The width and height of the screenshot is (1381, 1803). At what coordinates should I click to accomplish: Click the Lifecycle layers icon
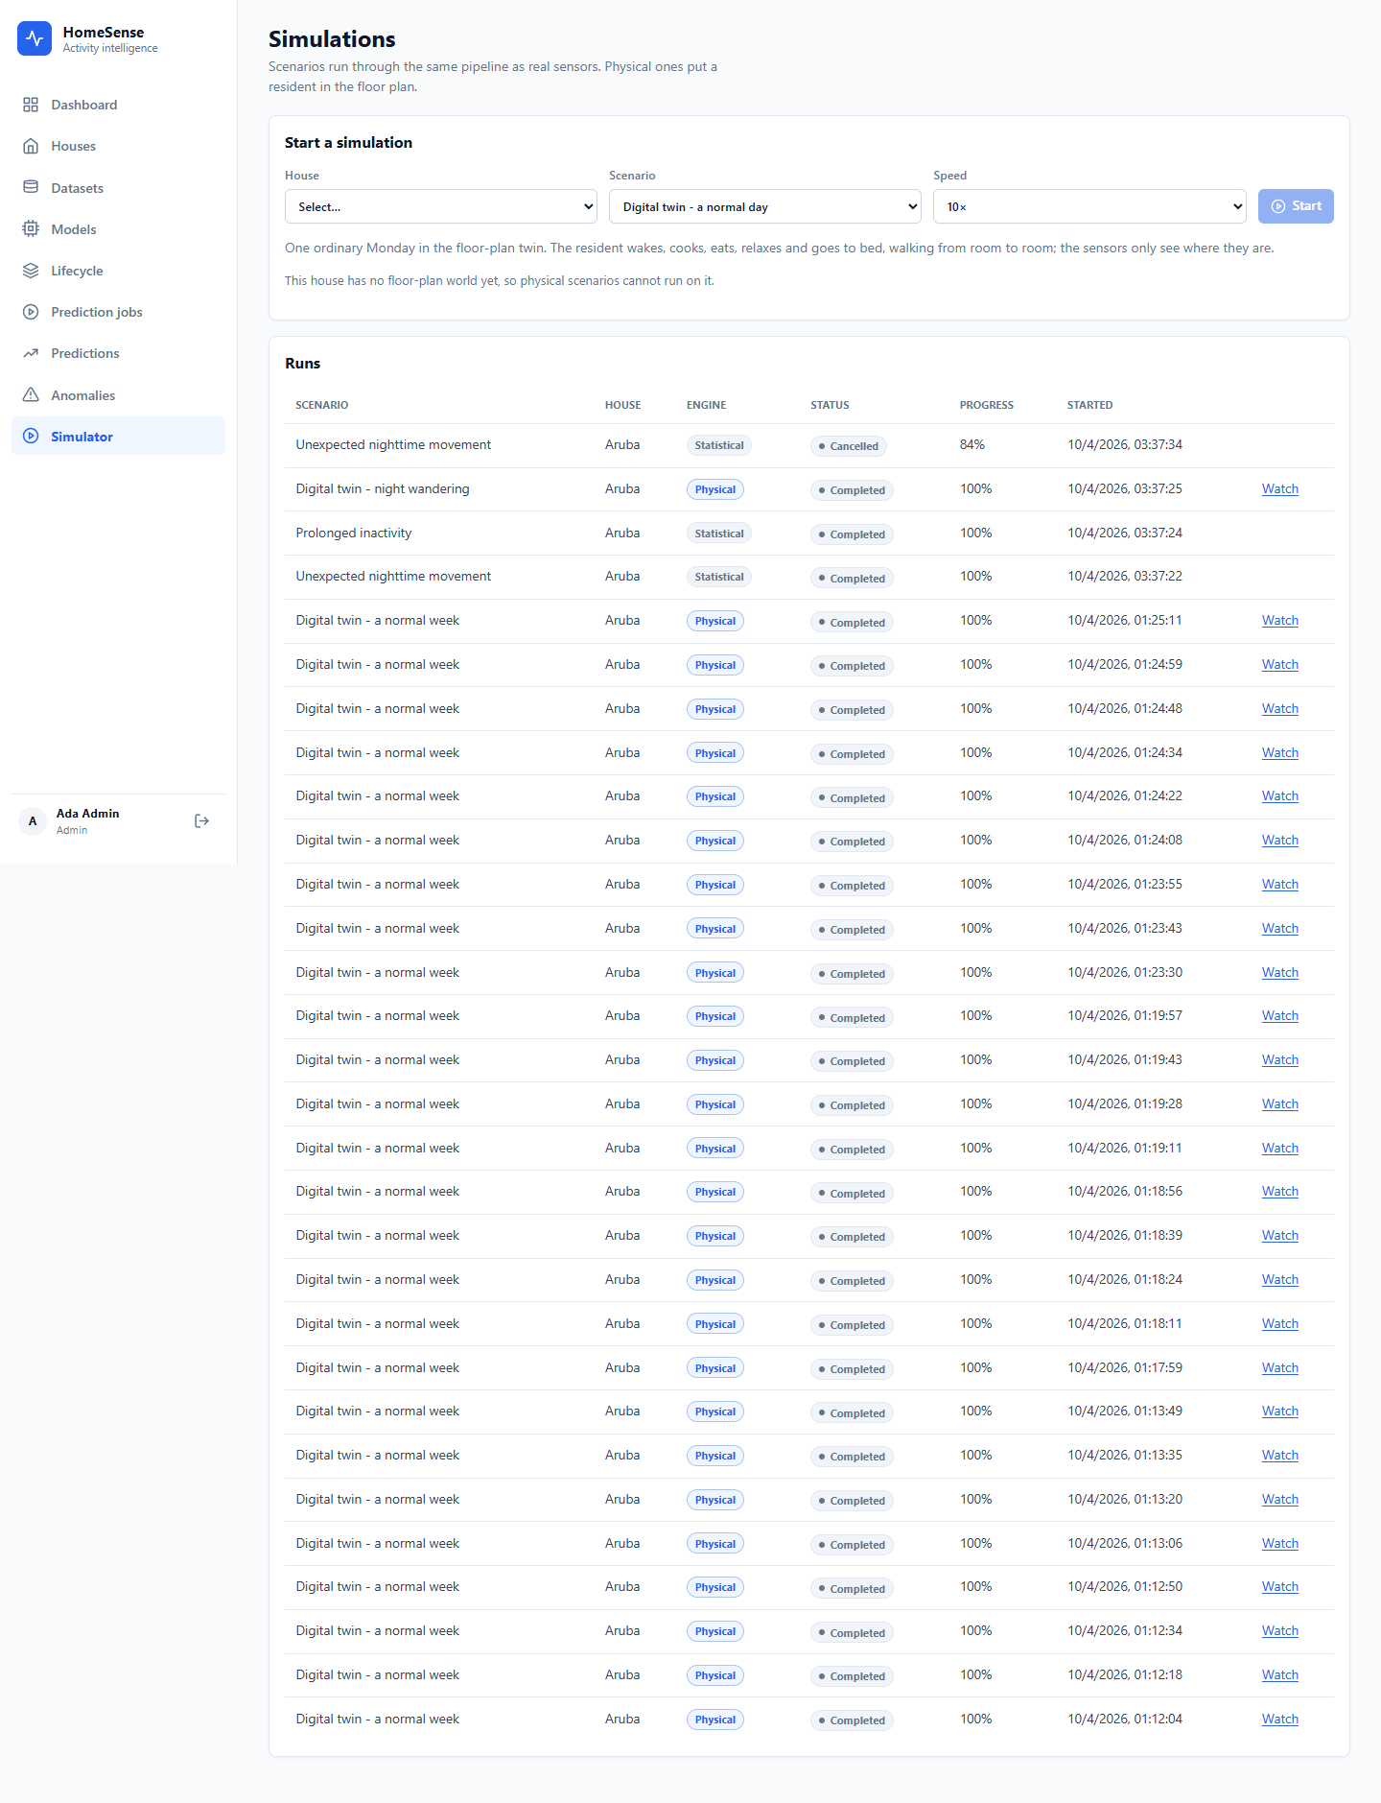[x=31, y=271]
